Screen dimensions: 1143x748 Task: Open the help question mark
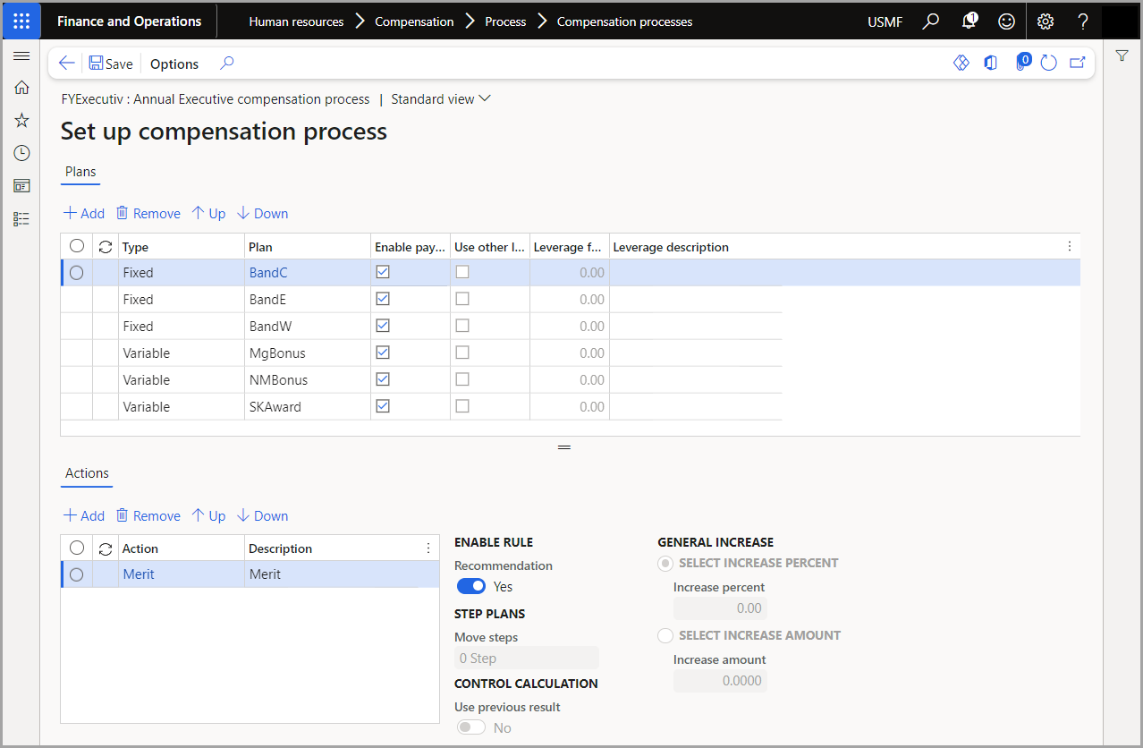click(x=1083, y=21)
